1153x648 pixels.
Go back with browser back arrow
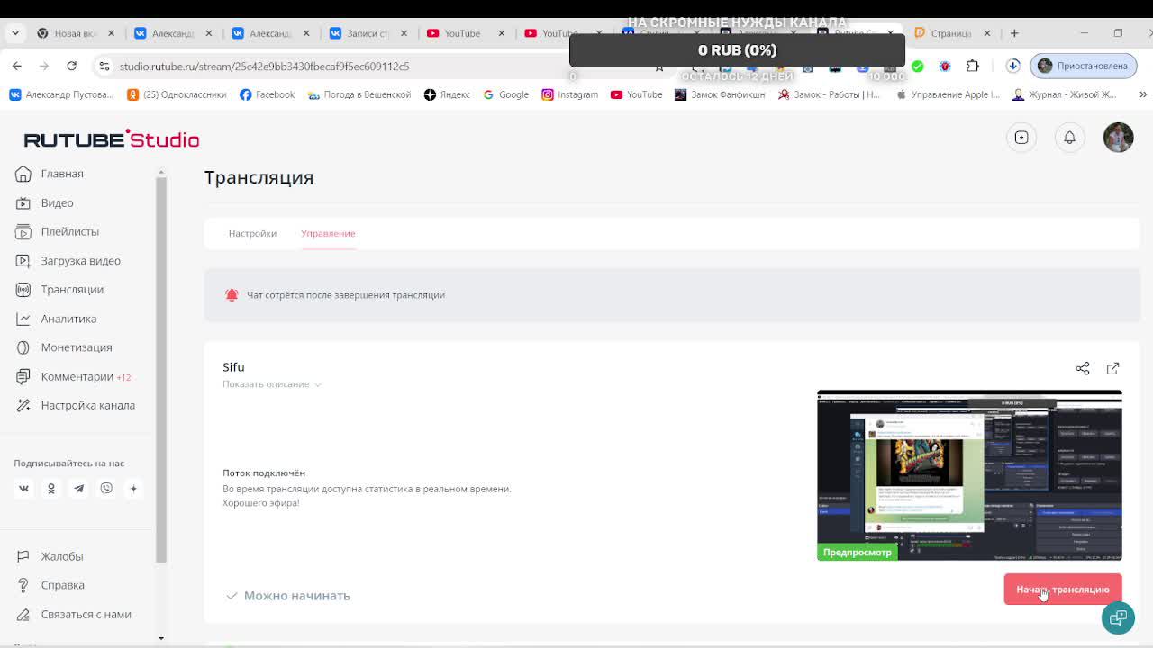point(17,66)
